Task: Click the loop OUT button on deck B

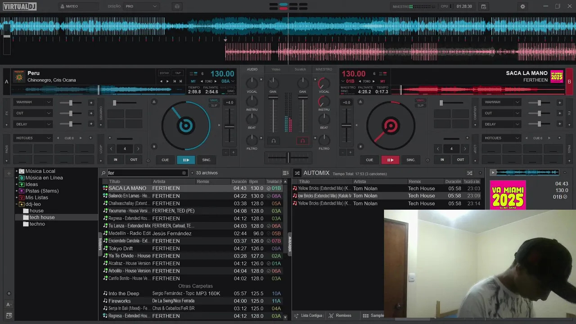Action: tap(461, 160)
